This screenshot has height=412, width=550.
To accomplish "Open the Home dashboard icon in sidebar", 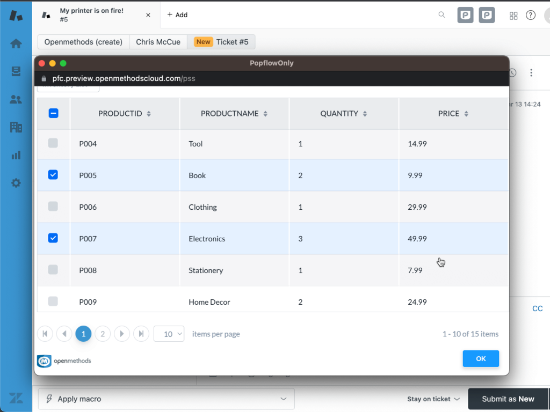I will tap(16, 43).
